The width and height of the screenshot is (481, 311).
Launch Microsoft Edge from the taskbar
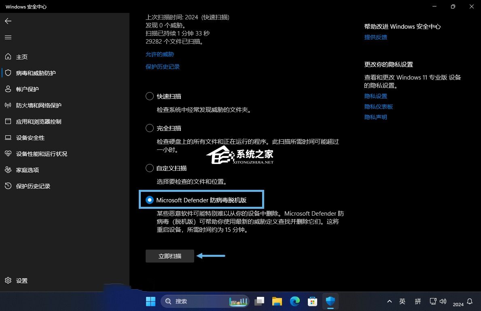pos(295,301)
